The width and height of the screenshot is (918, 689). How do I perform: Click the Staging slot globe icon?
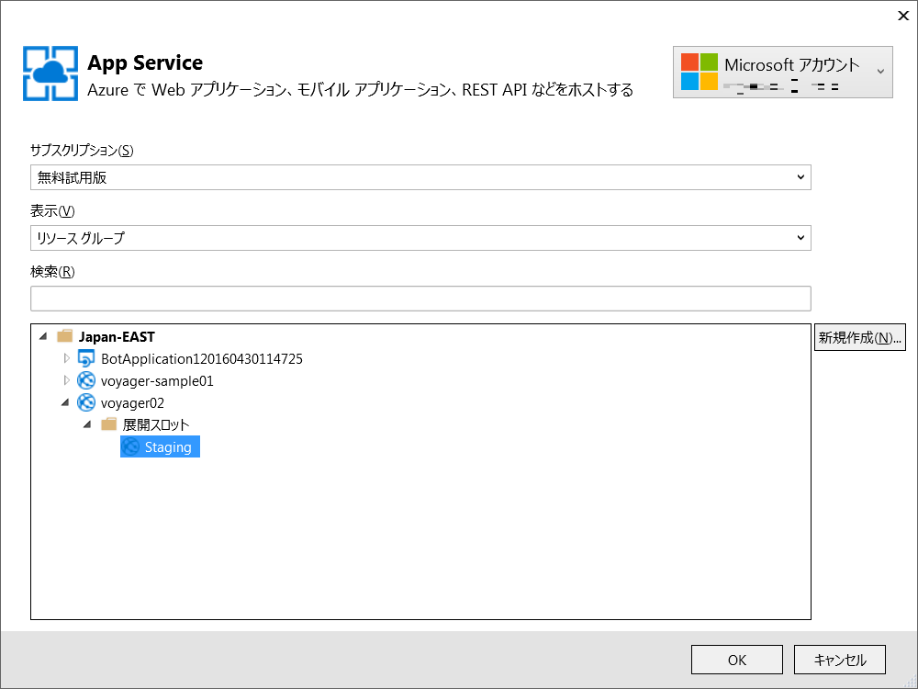[x=130, y=446]
